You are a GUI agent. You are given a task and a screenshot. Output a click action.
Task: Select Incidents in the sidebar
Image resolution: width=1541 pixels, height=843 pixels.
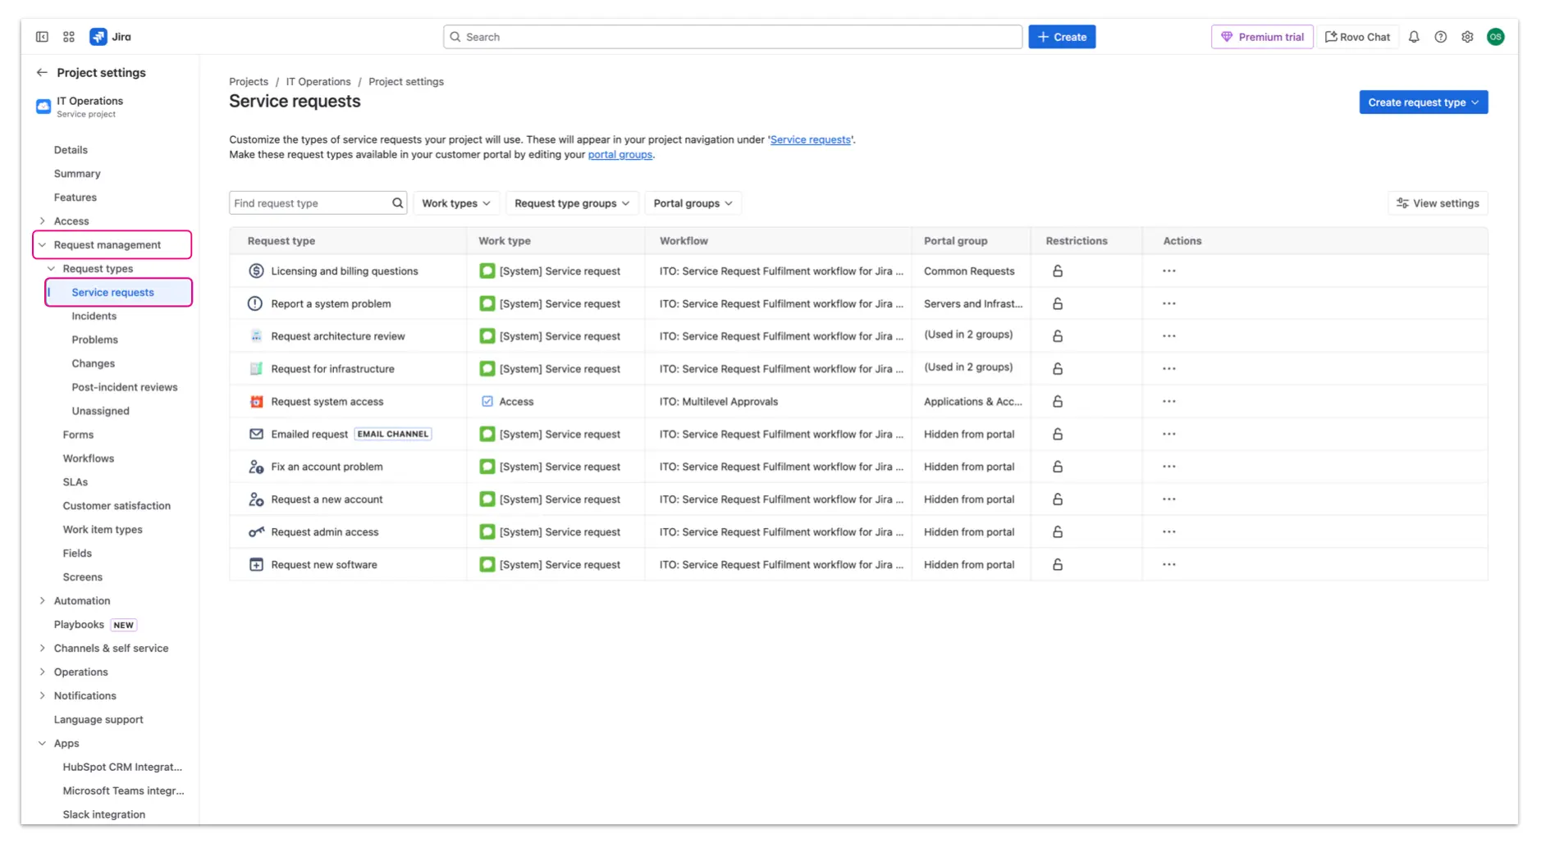94,316
